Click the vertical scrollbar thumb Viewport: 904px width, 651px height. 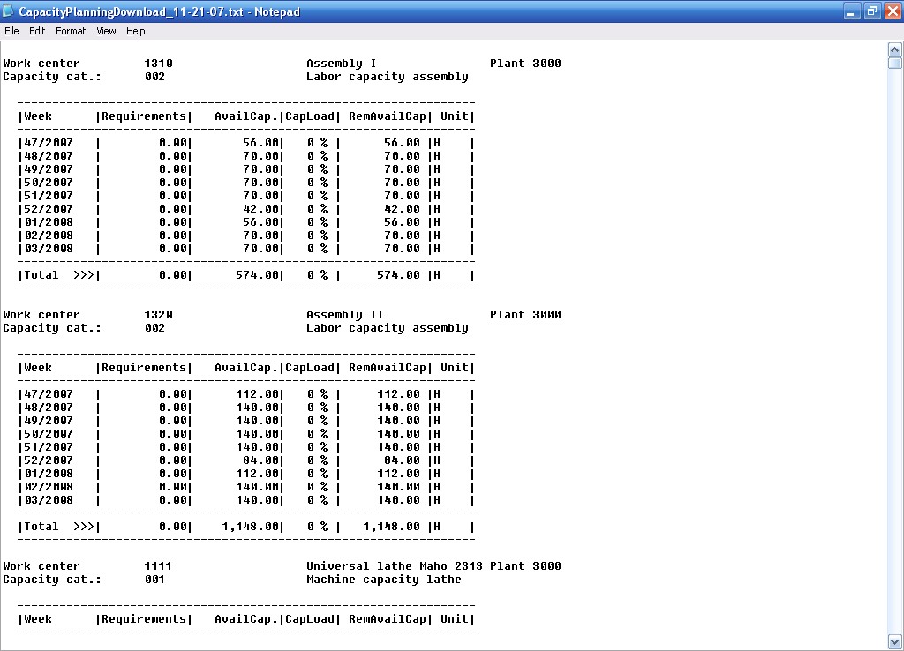[894, 64]
